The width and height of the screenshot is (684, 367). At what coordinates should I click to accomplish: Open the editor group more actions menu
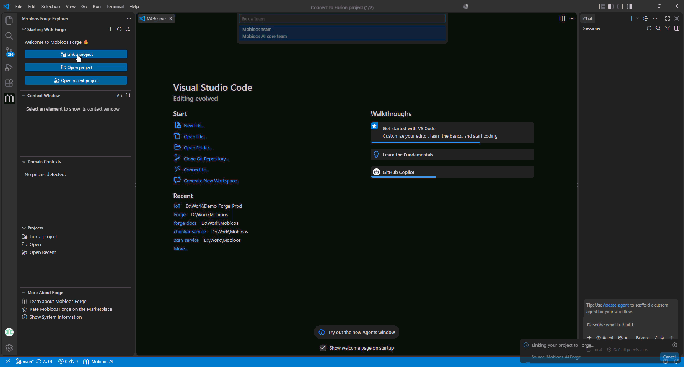click(x=571, y=18)
